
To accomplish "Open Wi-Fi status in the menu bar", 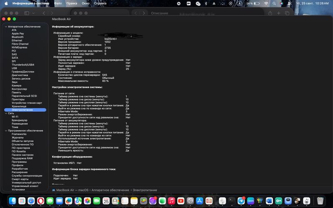I will (266, 3).
